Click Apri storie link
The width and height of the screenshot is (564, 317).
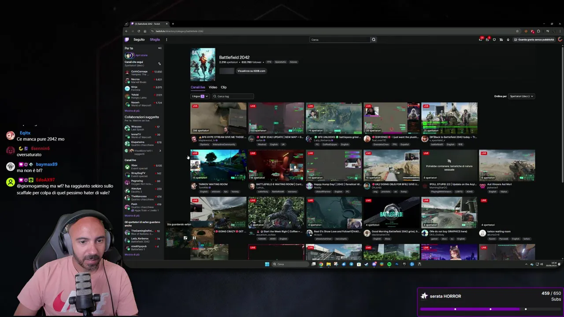[x=141, y=55]
